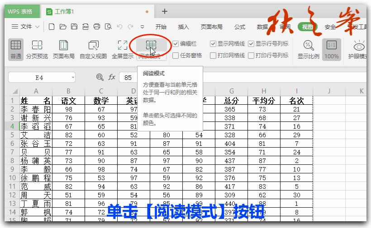Select row 4 header

click(x=12, y=126)
